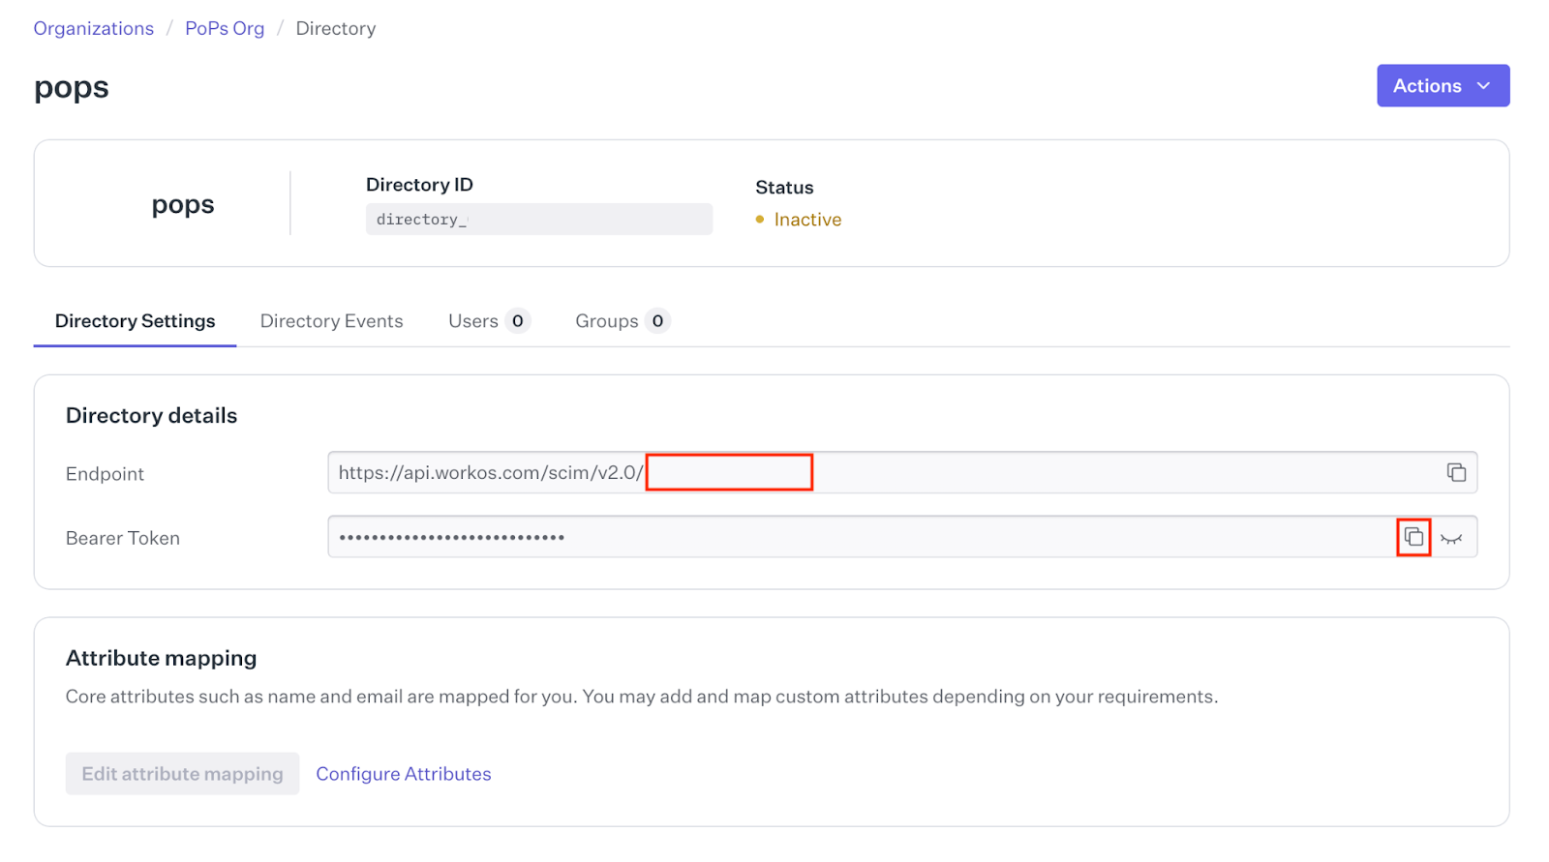Click the Directory breadcrumb item
This screenshot has height=862, width=1549.
(335, 28)
